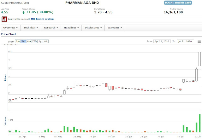Click the latest tall candlestick near 4.5

click(199, 59)
